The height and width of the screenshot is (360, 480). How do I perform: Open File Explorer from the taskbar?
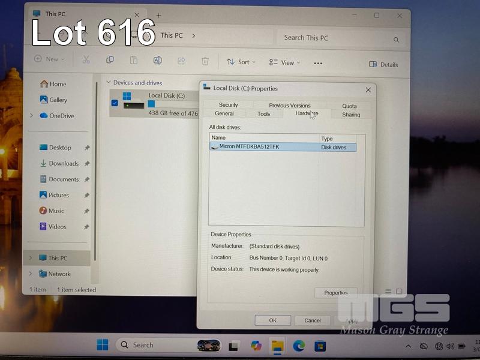click(277, 346)
